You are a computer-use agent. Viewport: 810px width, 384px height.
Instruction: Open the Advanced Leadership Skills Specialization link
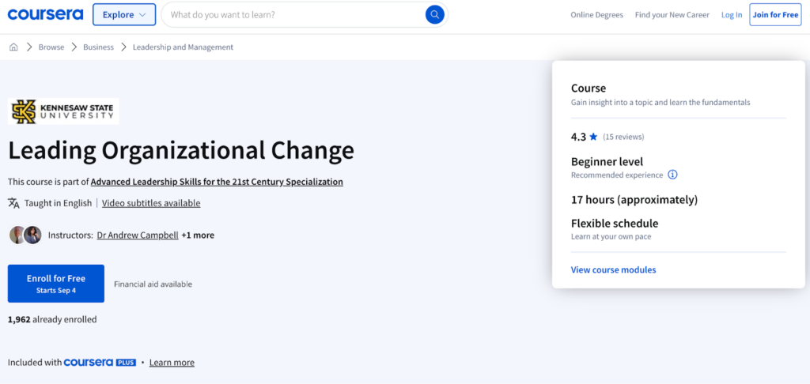[x=217, y=182]
